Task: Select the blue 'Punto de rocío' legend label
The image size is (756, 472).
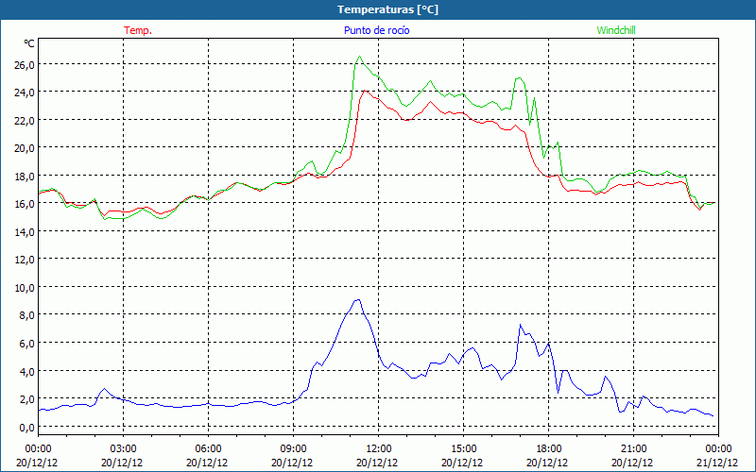Action: coord(377,30)
